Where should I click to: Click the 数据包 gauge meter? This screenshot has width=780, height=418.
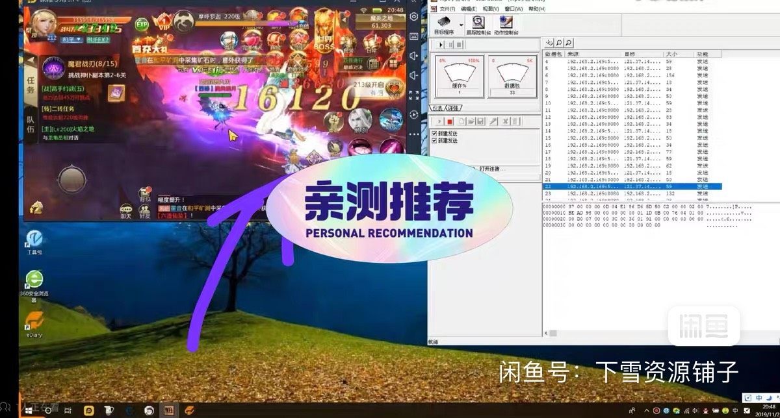pyautogui.click(x=512, y=77)
